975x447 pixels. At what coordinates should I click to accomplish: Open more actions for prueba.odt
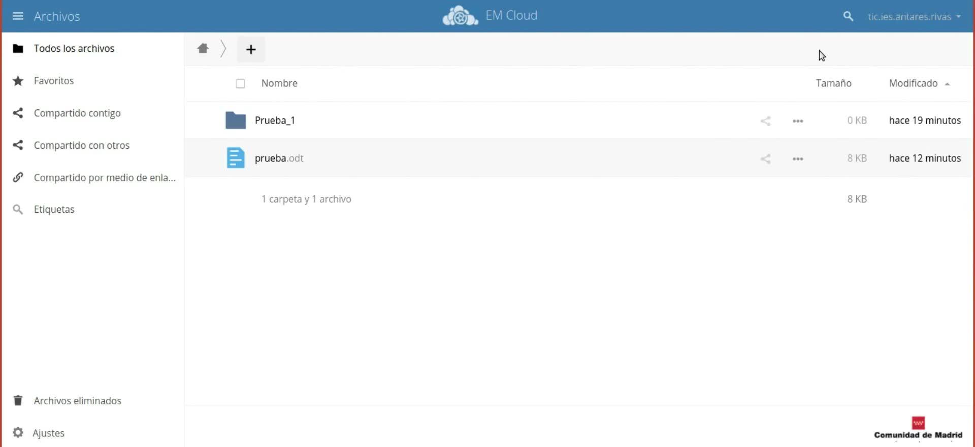click(x=798, y=159)
